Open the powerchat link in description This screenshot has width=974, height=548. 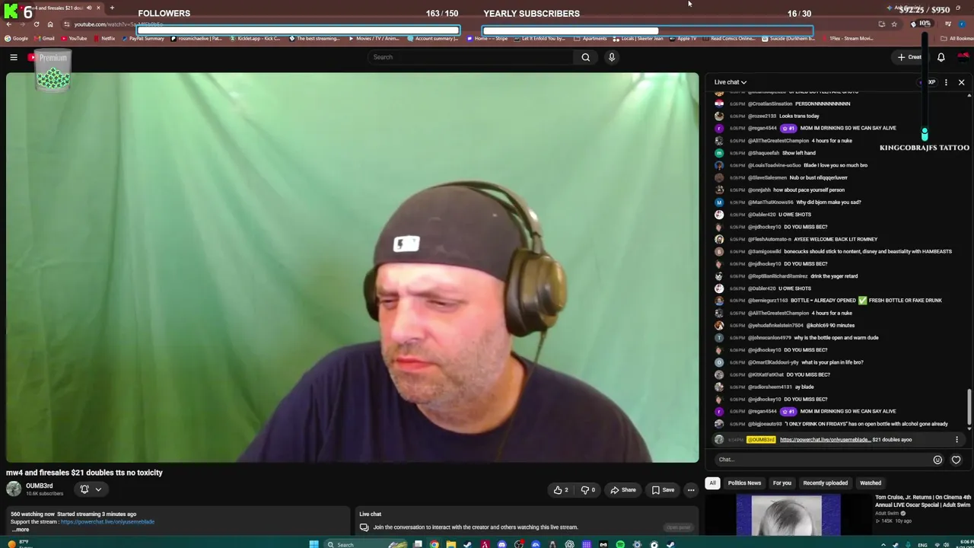point(107,522)
